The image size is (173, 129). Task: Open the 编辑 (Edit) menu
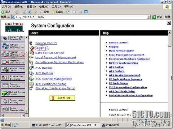pyautogui.click(x=19, y=7)
